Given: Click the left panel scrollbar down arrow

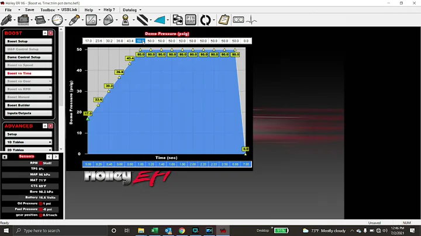Looking at the screenshot, I should 61,149.
